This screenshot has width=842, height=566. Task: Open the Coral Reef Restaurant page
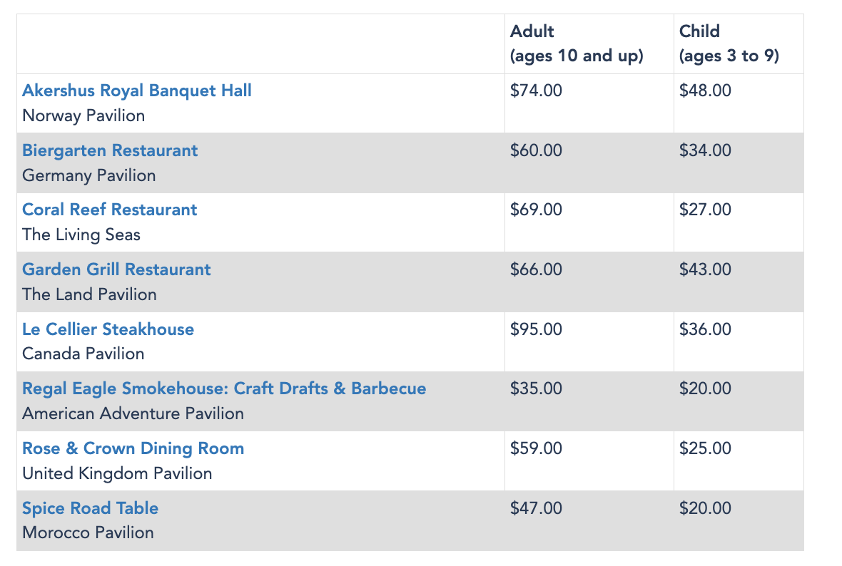(109, 210)
